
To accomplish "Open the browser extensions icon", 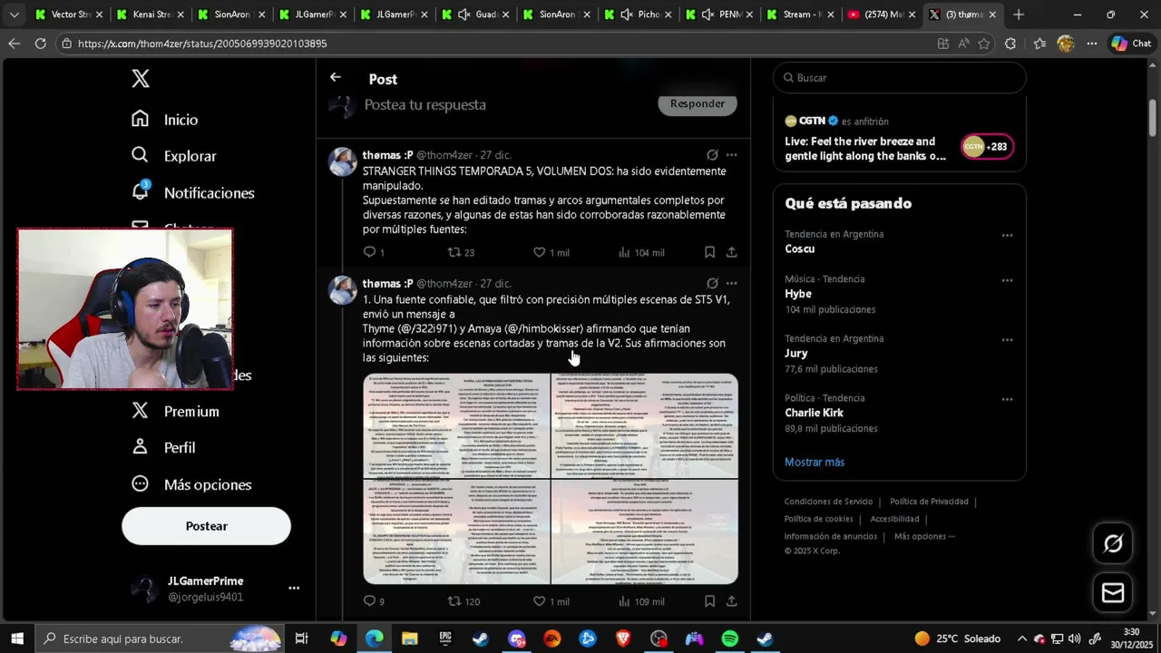I will 1010,44.
